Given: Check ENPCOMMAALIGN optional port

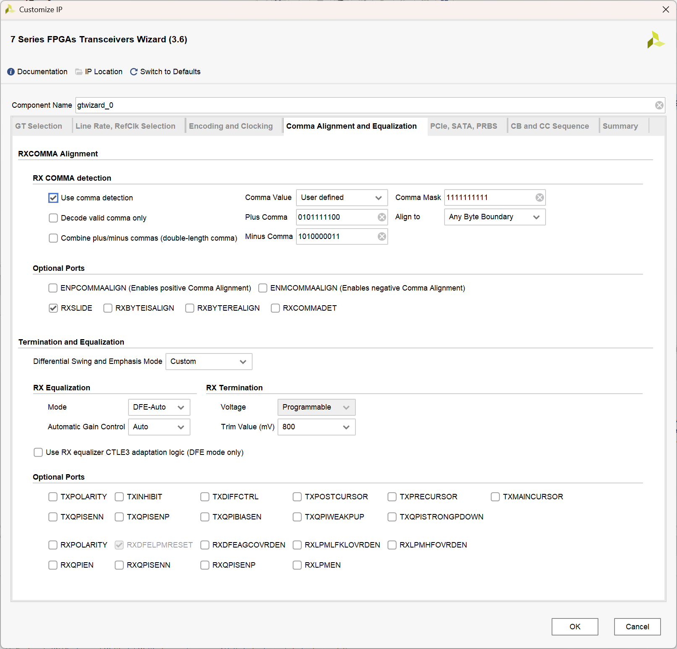Looking at the screenshot, I should coord(53,288).
